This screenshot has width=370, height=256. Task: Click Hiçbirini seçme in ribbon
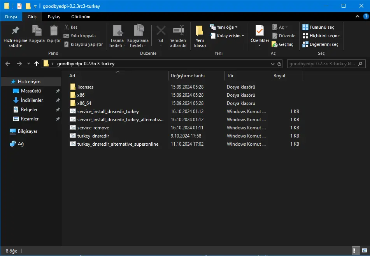[321, 36]
